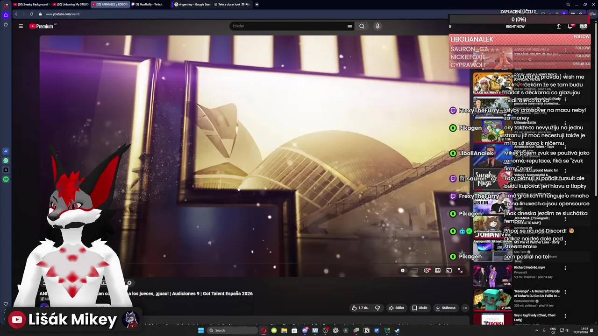Open a new browser tab
This screenshot has width=598, height=336.
[257, 4]
